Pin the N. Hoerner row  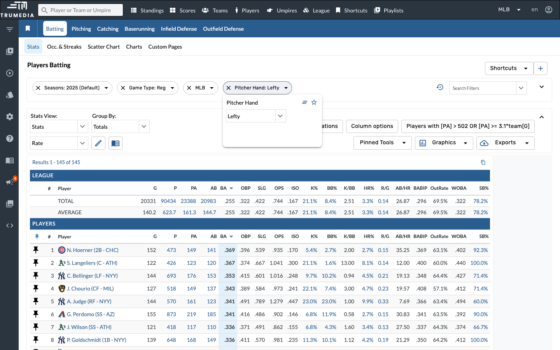coord(36,250)
